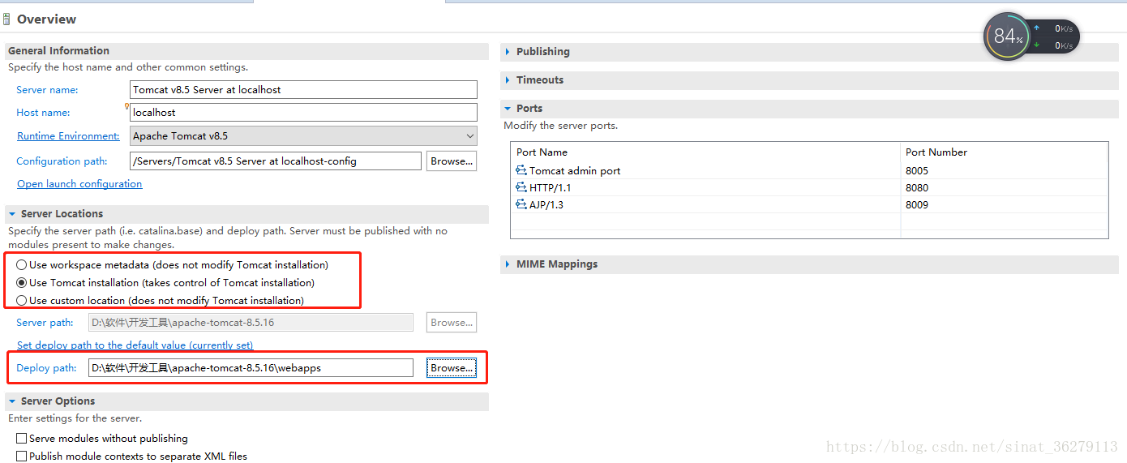Enable Publish module contexts to separate XML files
The width and height of the screenshot is (1127, 463).
22,456
